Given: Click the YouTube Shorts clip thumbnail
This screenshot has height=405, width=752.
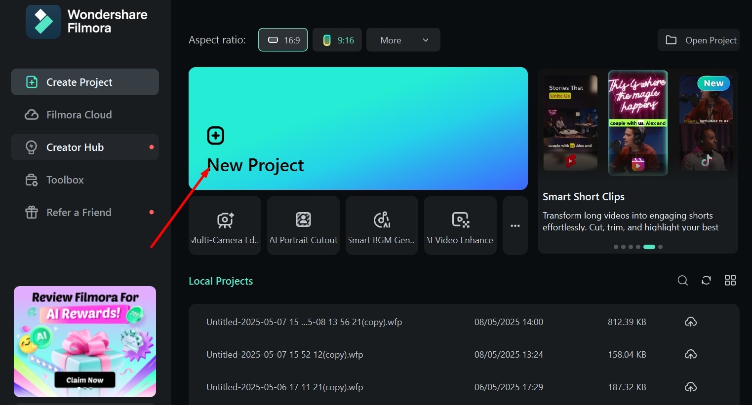Looking at the screenshot, I should 570,123.
